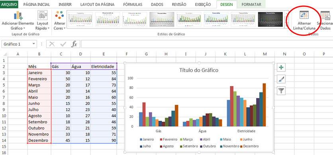Open the Layout Rápido gallery
The width and height of the screenshot is (333, 155).
point(43,20)
